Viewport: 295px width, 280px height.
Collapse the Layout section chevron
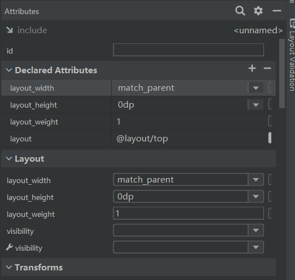point(9,159)
